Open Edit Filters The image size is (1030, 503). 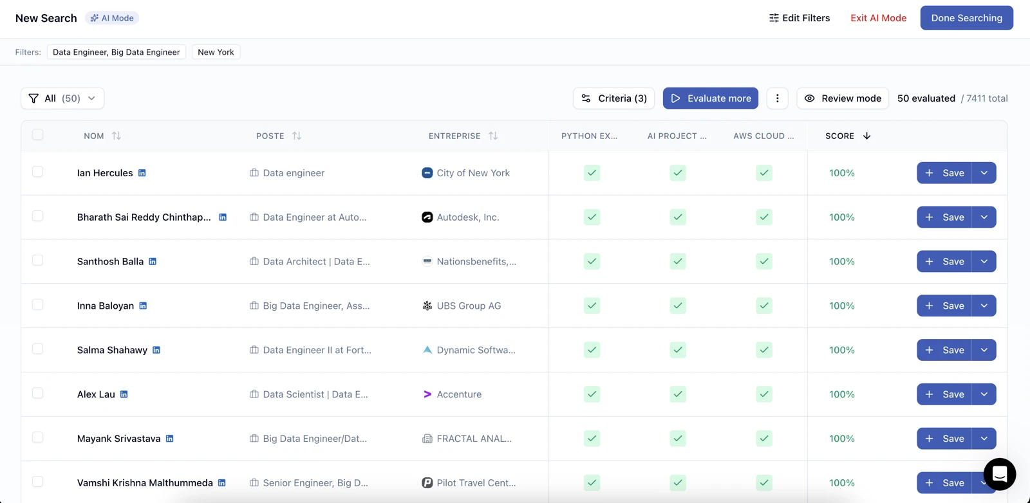point(799,18)
